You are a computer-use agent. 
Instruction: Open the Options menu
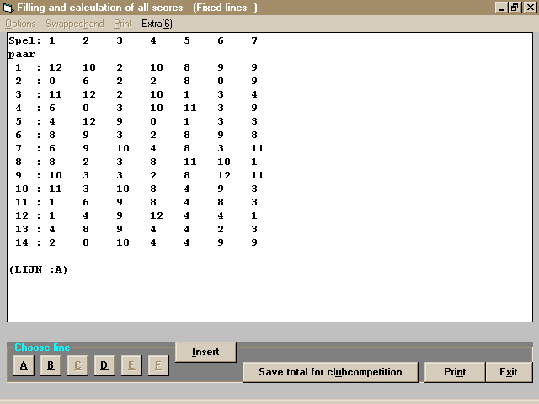pos(21,24)
